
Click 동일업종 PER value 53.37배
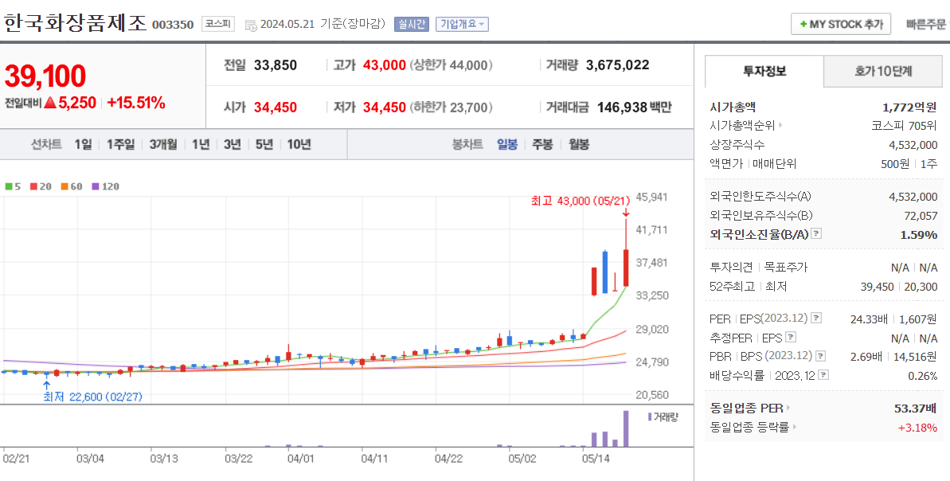(916, 409)
